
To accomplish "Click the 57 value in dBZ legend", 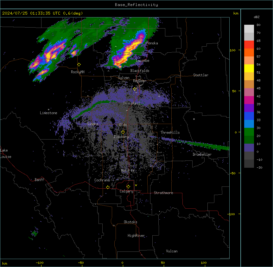I will 258,57.
